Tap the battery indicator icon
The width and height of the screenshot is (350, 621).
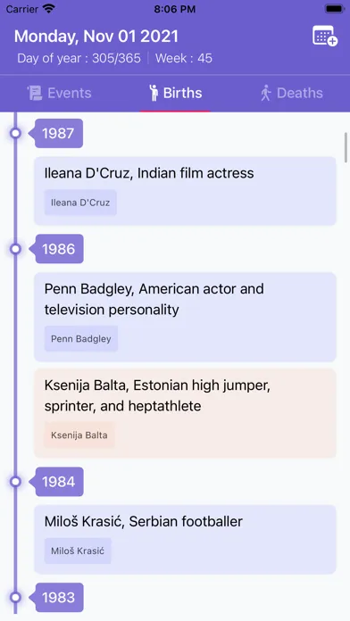334,9
